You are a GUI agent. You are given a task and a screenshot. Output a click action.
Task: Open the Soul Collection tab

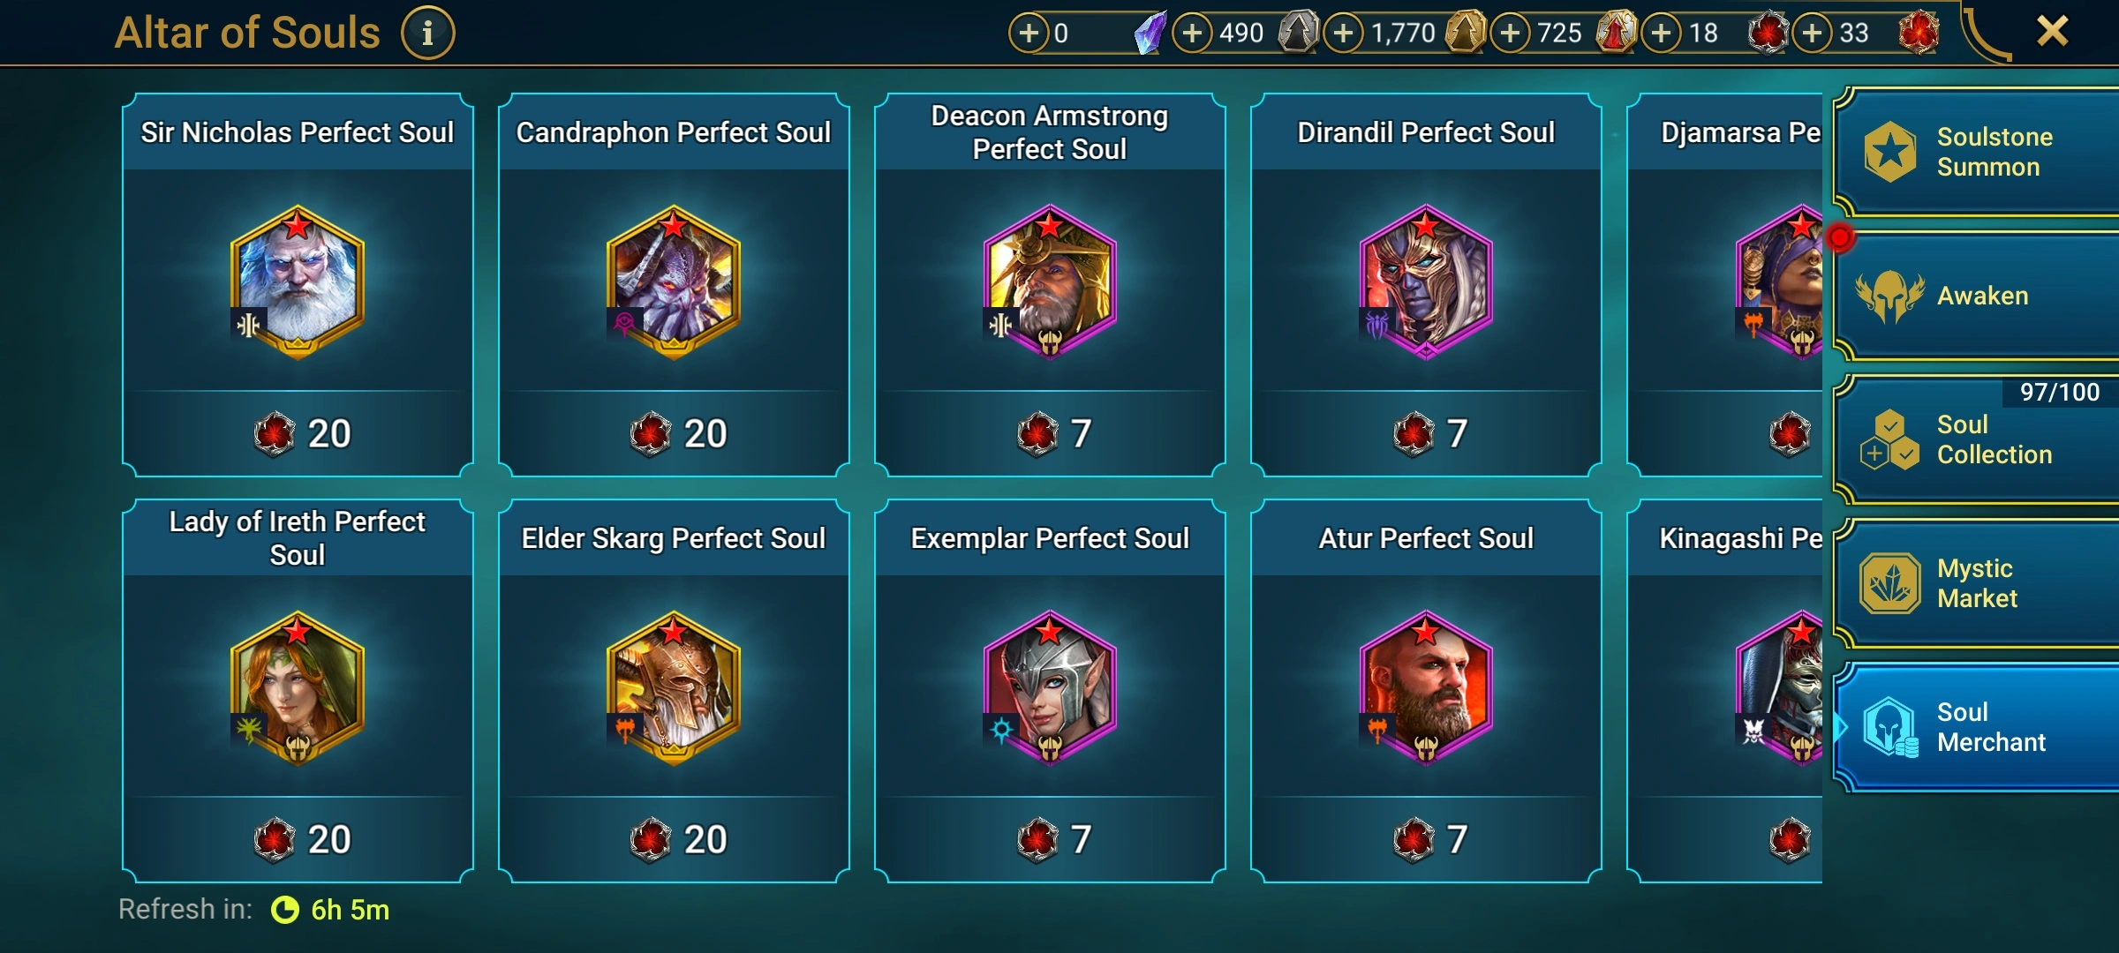[x=1976, y=439]
